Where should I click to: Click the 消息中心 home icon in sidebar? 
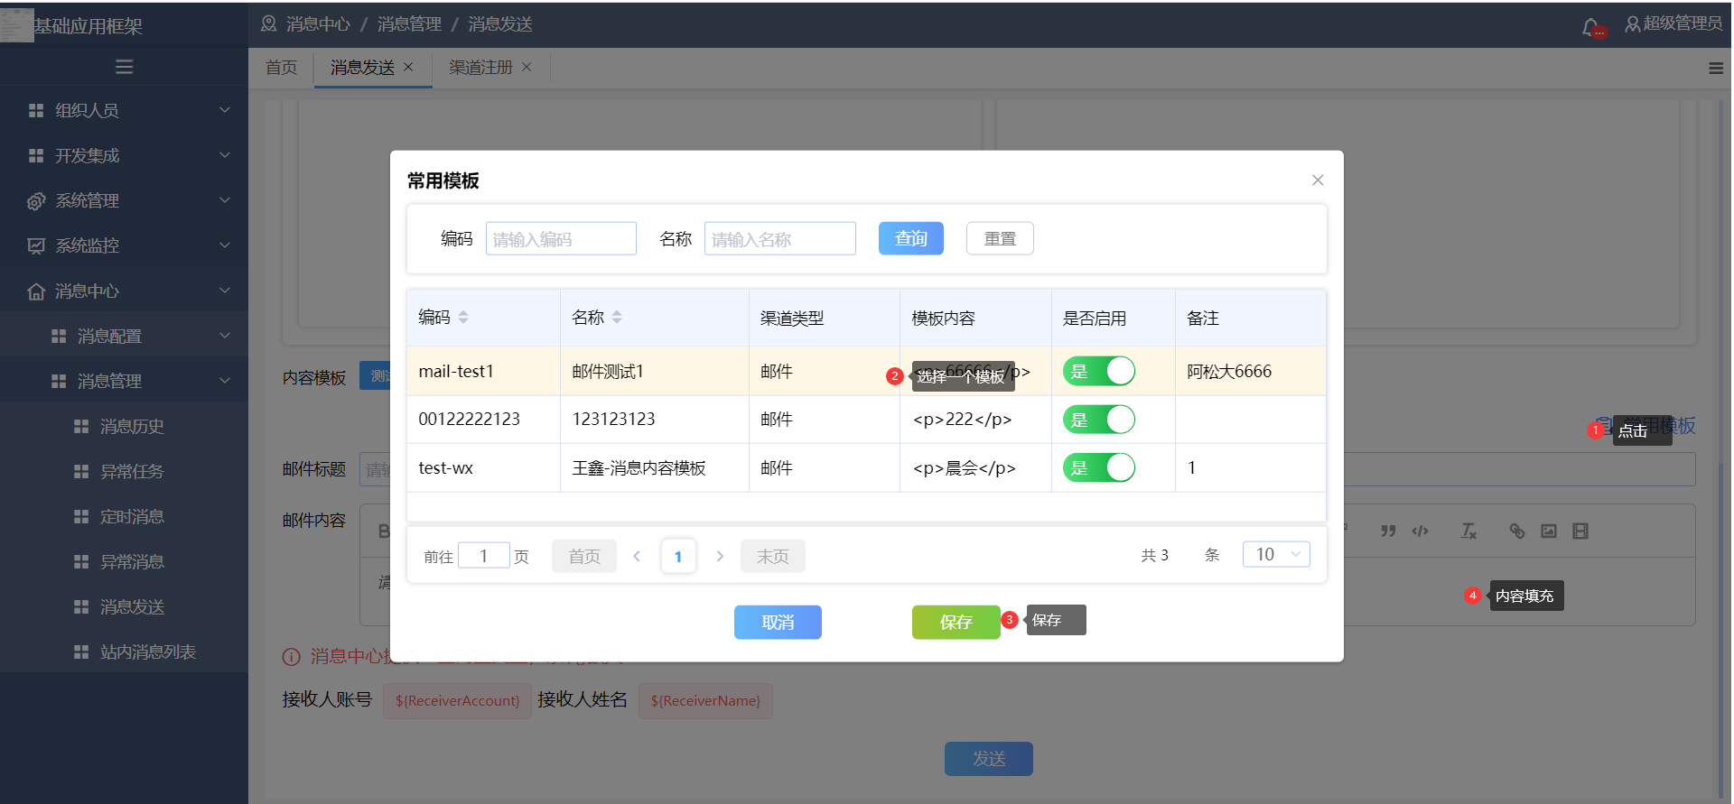(x=36, y=291)
